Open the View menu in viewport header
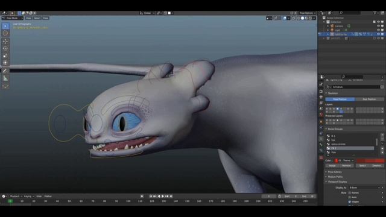The width and height of the screenshot is (386, 217). pyautogui.click(x=28, y=18)
